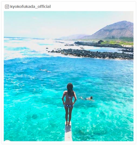The image size is (137, 145).
Task: Click the two distant swimmers in the water
Action: click(x=45, y=71)
